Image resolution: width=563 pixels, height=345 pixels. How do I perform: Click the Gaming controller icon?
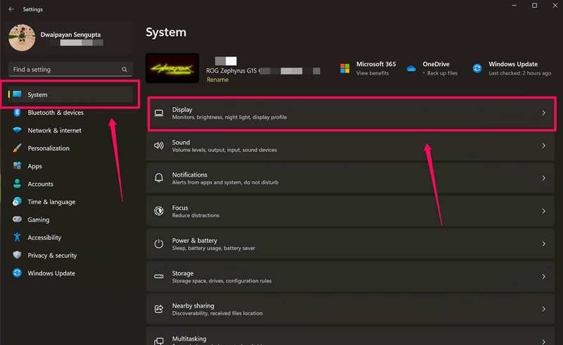(x=17, y=220)
